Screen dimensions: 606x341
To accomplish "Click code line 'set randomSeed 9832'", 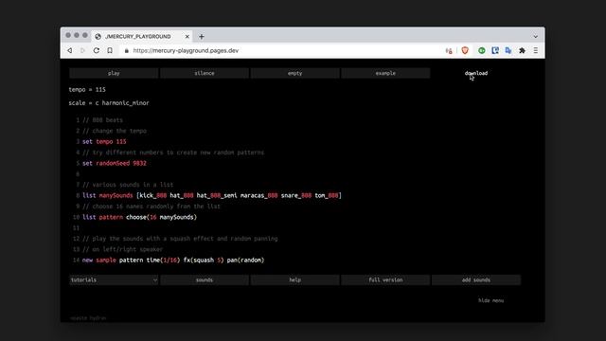I will pos(115,164).
